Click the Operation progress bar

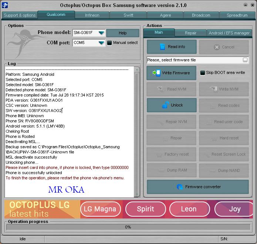[128, 227]
